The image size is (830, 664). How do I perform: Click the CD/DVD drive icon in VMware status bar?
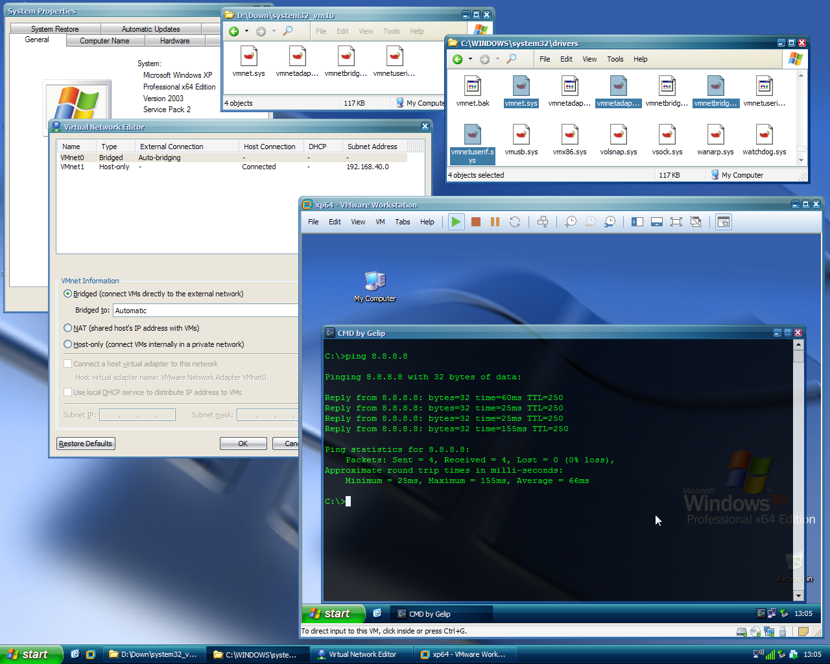click(x=755, y=632)
